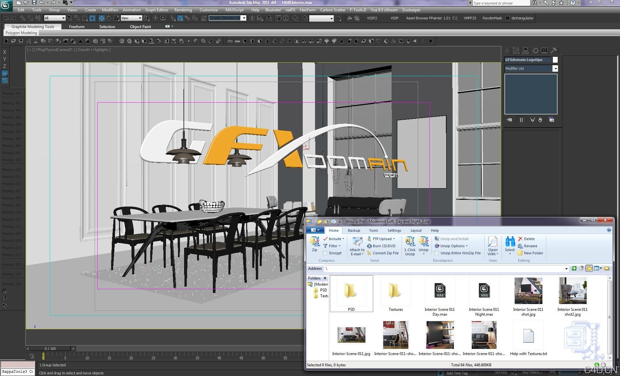Viewport: 620px width, 376px height.
Task: Open the Rendering menu
Action: [x=183, y=10]
